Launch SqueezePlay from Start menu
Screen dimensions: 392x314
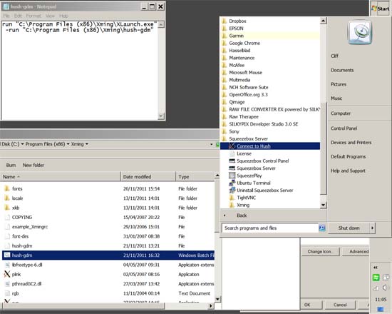pyautogui.click(x=249, y=176)
